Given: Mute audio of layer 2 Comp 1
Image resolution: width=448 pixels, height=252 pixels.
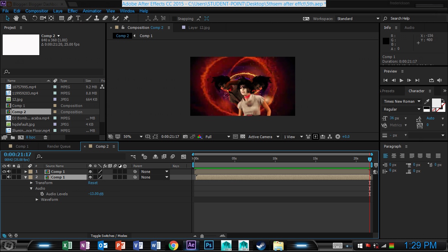Looking at the screenshot, I should (x=9, y=177).
